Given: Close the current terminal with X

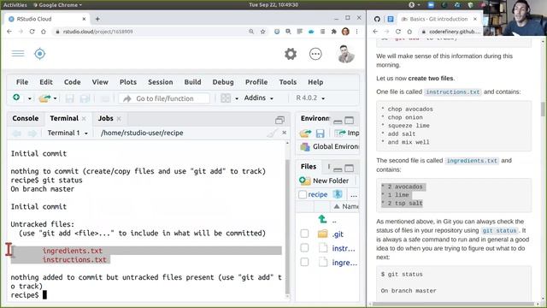Looking at the screenshot, I should pos(285,133).
